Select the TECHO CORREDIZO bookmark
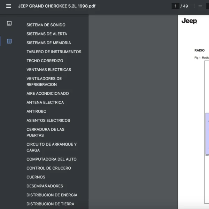This screenshot has height=209, width=209. click(45, 61)
